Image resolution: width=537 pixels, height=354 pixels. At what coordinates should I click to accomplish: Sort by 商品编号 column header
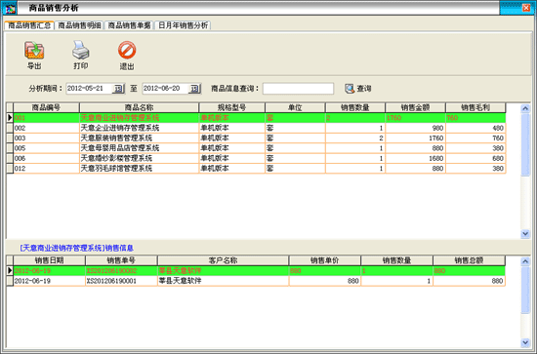(x=46, y=107)
